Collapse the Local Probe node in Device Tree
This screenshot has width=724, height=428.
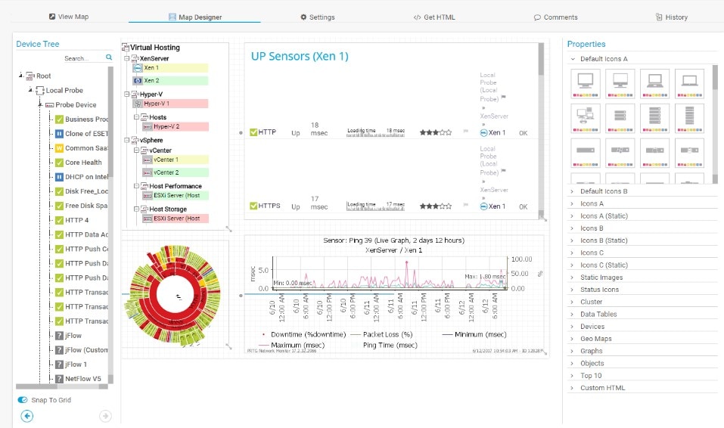(x=30, y=90)
